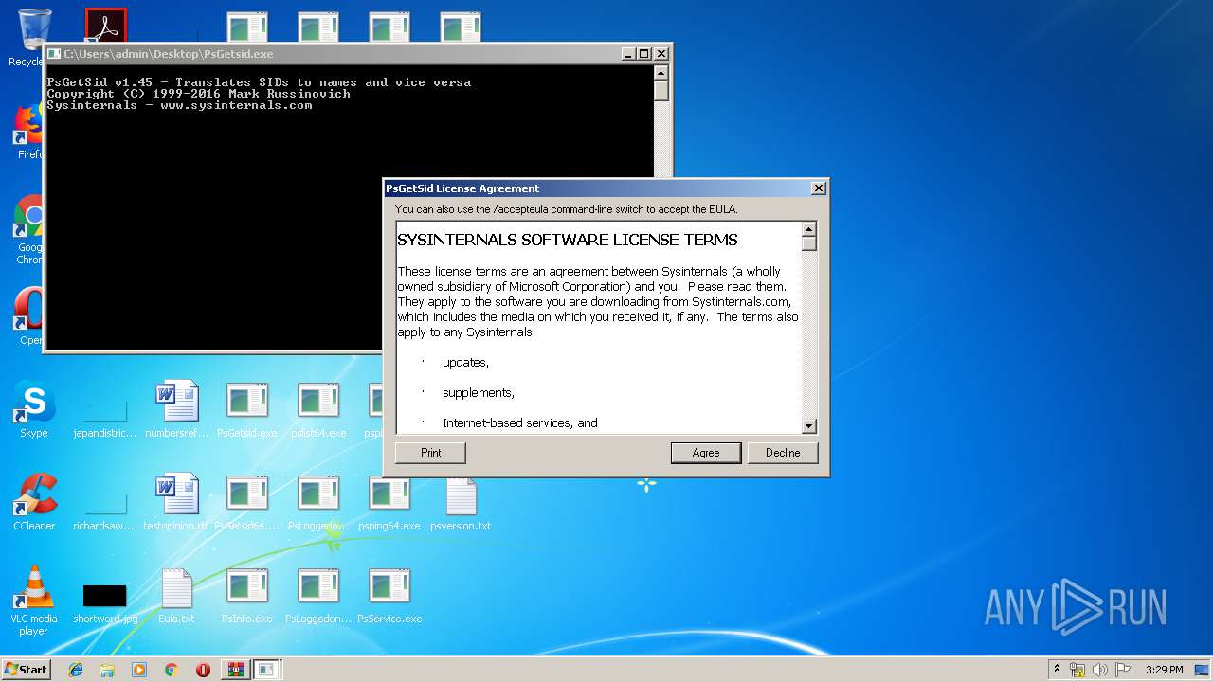Click license text scrollbar up arrow
Viewport: 1213px width, 682px height.
(809, 229)
